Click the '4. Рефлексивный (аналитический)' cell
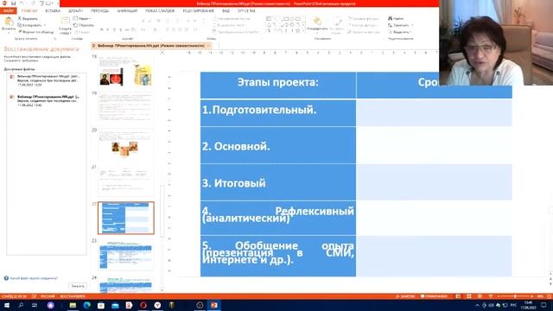553x311 pixels. pos(278,218)
